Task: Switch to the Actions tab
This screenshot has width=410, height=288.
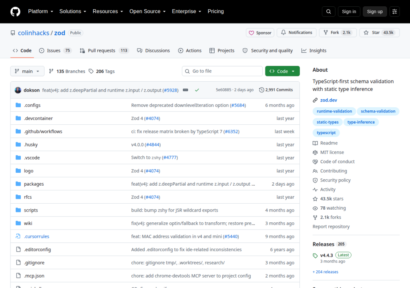Action: [x=190, y=50]
